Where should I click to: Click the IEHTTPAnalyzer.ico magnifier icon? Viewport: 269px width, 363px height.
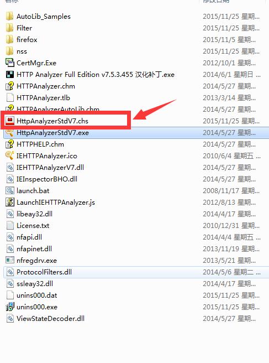click(10, 156)
